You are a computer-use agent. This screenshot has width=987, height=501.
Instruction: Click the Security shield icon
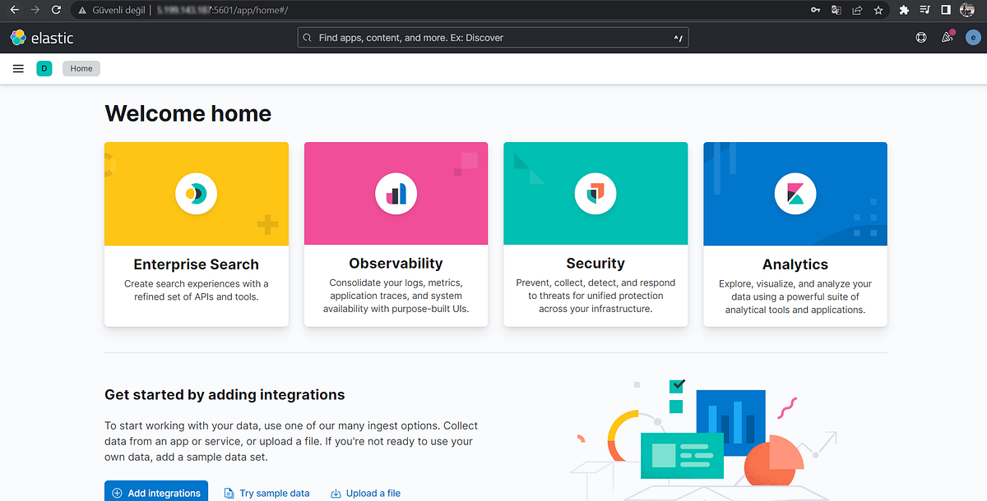(x=595, y=194)
